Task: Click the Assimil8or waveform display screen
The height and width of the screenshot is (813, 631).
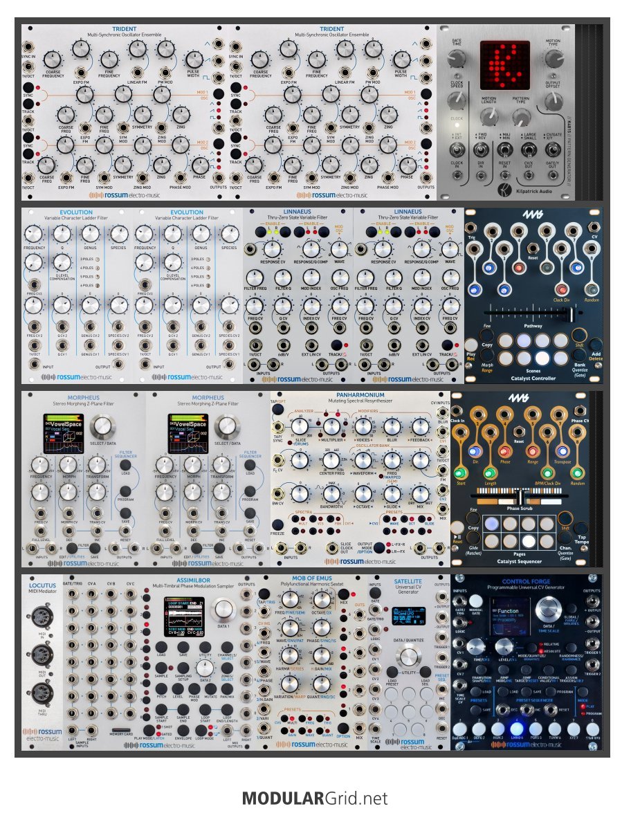Action: point(184,616)
